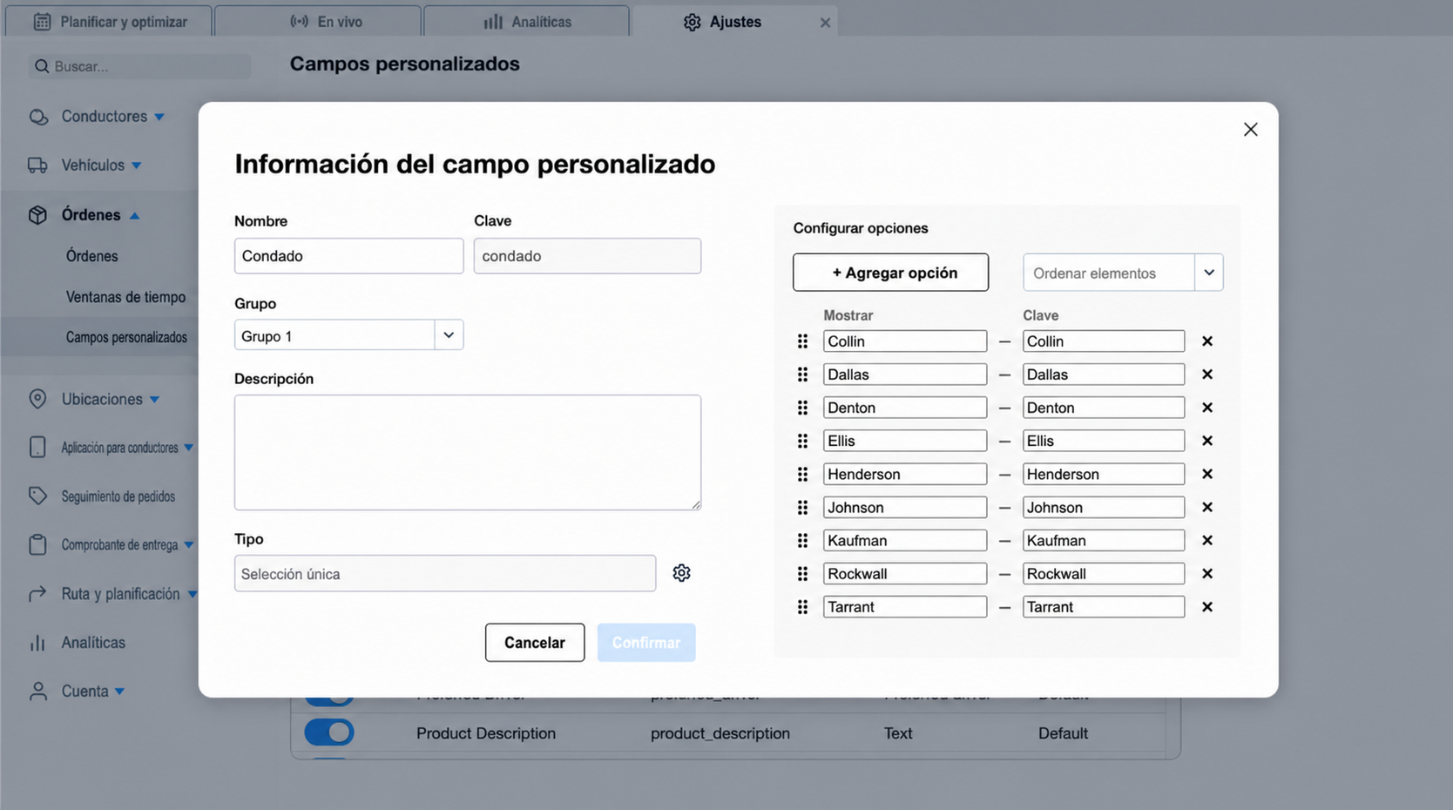Click the Rockwall row drag handle
The height and width of the screenshot is (810, 1453).
coord(802,574)
